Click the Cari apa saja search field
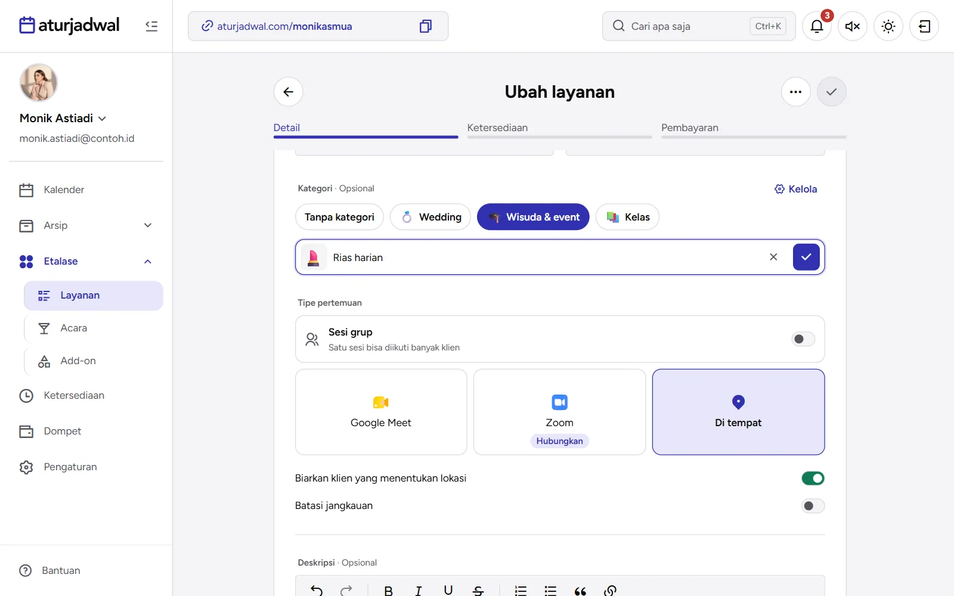 (699, 26)
